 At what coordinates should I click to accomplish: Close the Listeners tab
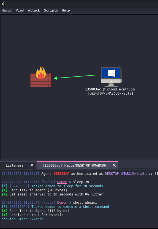[32, 165]
